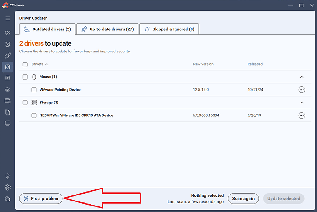
Task: Collapse the Storage driver group
Action: pyautogui.click(x=301, y=103)
